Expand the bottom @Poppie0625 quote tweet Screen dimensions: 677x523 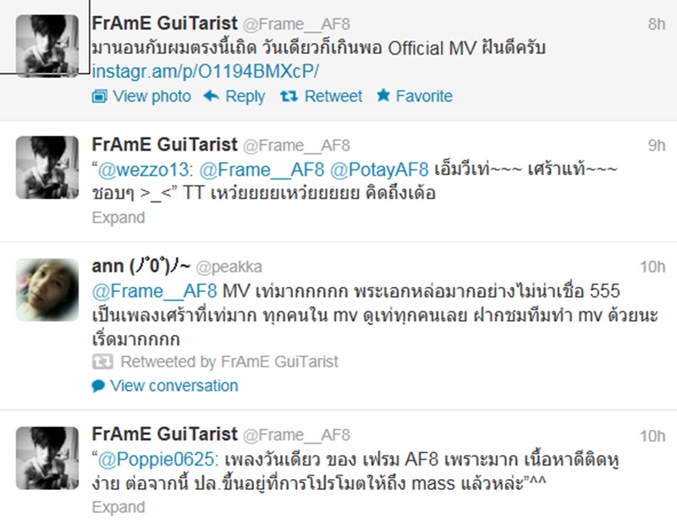click(118, 507)
